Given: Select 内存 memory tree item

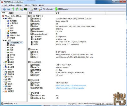Looking at the screenshot, I should coord(10,50).
